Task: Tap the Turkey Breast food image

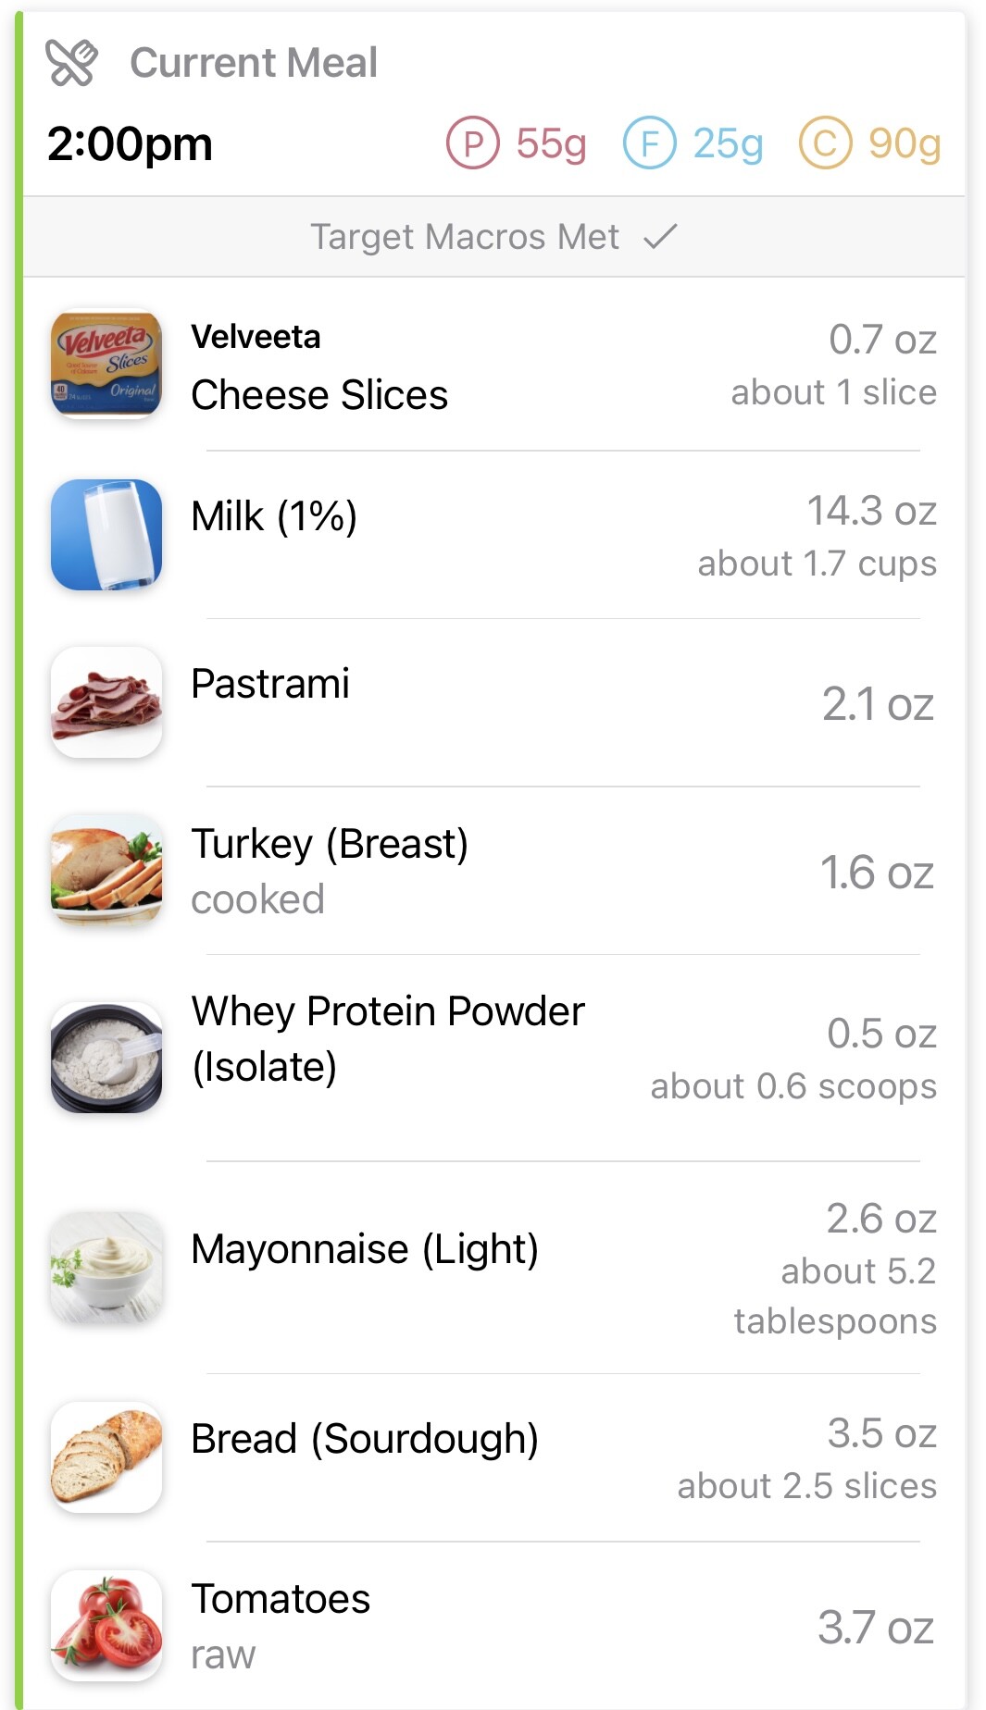Action: (106, 870)
